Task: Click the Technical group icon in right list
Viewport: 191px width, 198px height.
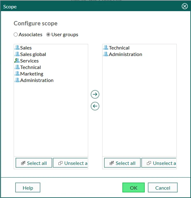Action: tap(106, 48)
